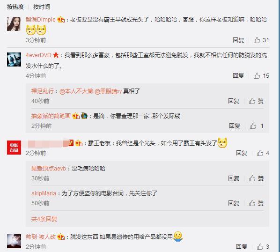The image size is (280, 252).
Task: Reply to skipMaria's comment
Action: pyautogui.click(x=234, y=203)
